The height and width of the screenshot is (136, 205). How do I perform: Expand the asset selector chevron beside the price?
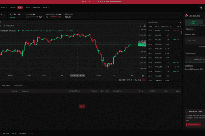[x=5, y=16]
